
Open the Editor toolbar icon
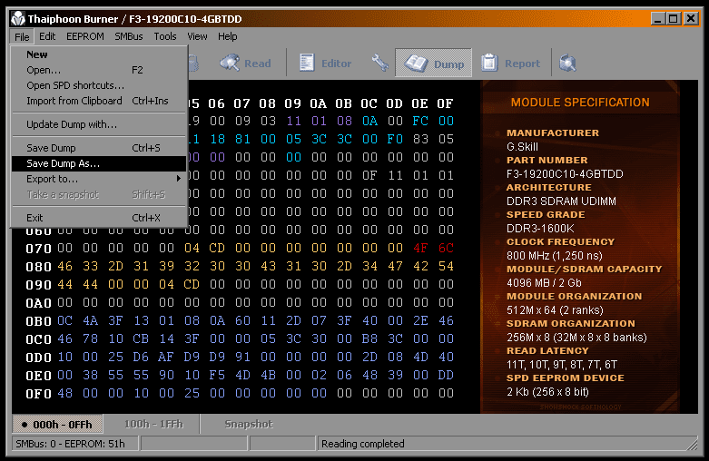pos(307,64)
